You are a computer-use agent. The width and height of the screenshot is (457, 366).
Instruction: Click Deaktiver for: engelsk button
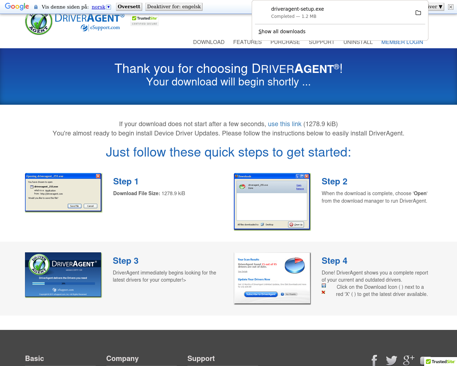pos(174,7)
